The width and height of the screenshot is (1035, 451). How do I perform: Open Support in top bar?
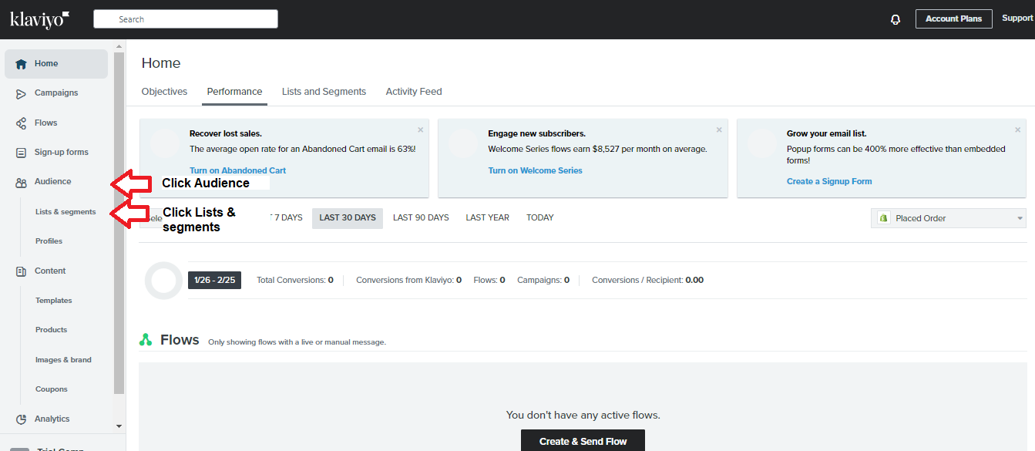[x=1017, y=19]
